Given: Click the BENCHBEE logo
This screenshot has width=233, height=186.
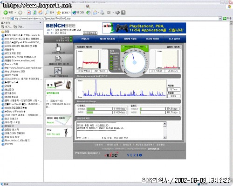Looking at the screenshot, I should click(61, 26).
